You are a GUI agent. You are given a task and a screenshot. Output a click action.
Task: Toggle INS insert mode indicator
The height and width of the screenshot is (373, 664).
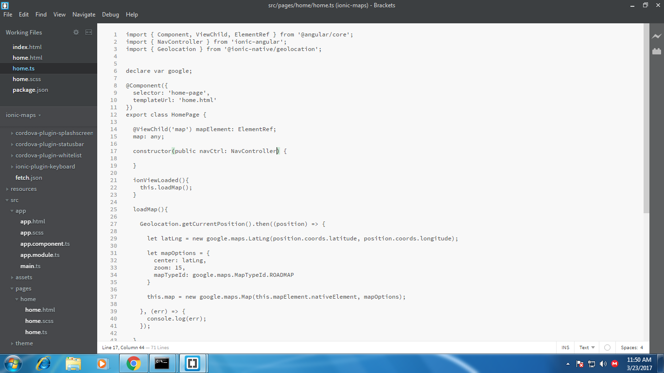565,347
